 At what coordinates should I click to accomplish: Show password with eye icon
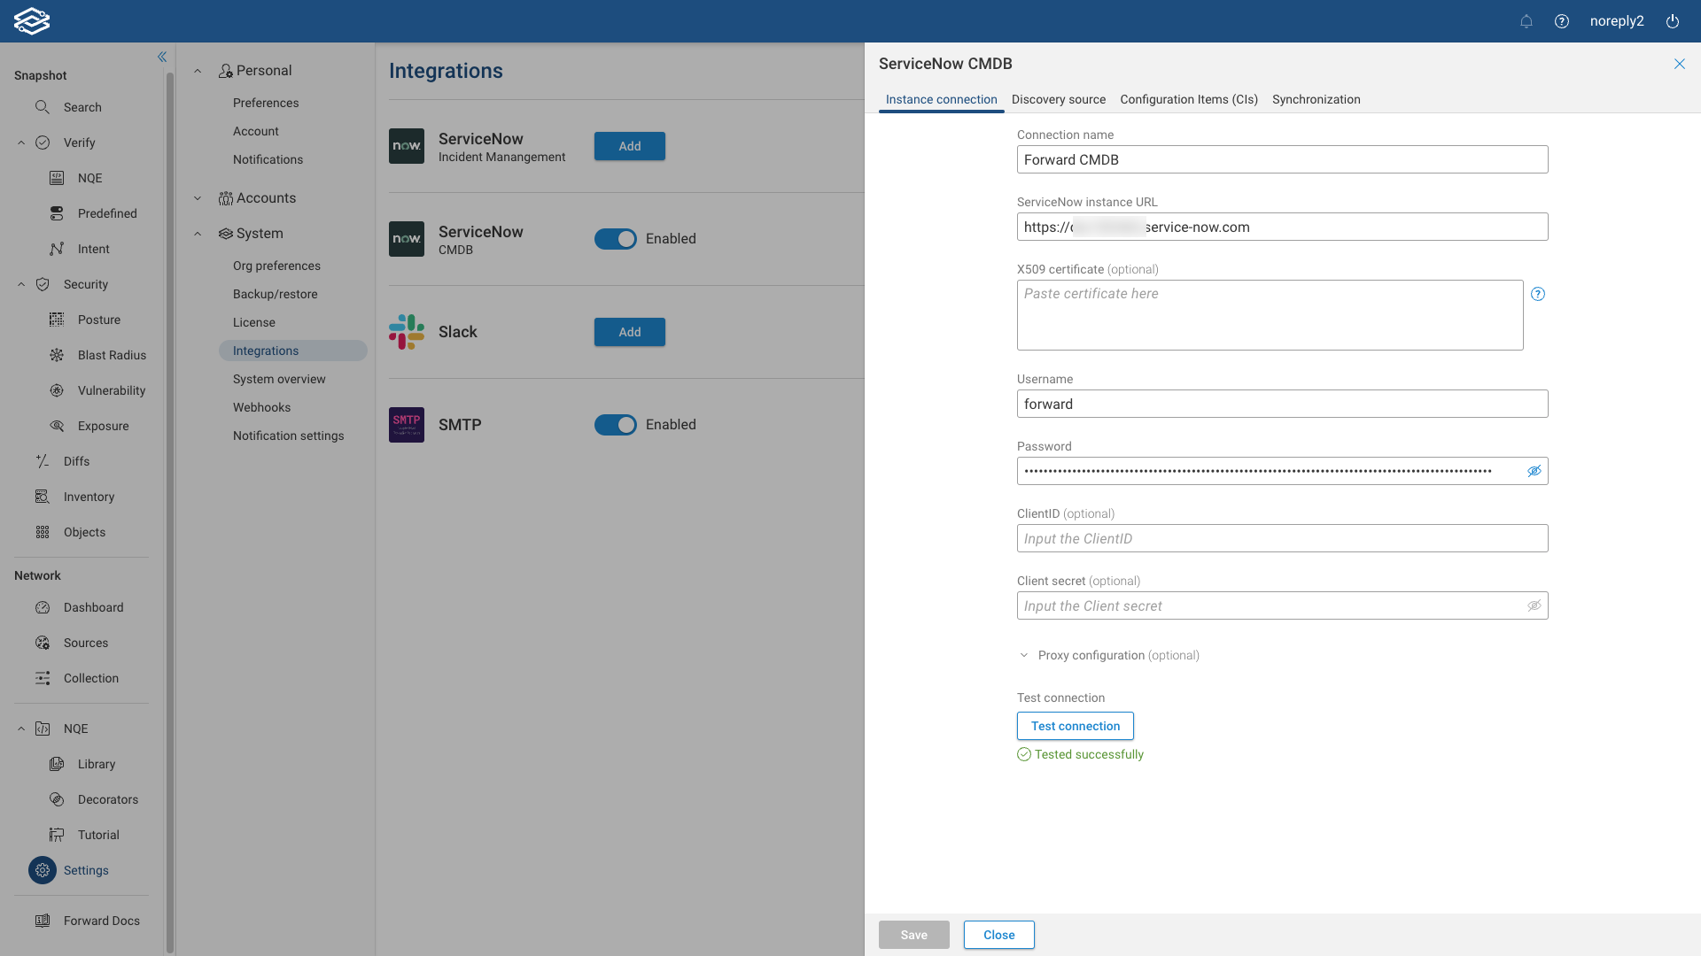(1534, 471)
